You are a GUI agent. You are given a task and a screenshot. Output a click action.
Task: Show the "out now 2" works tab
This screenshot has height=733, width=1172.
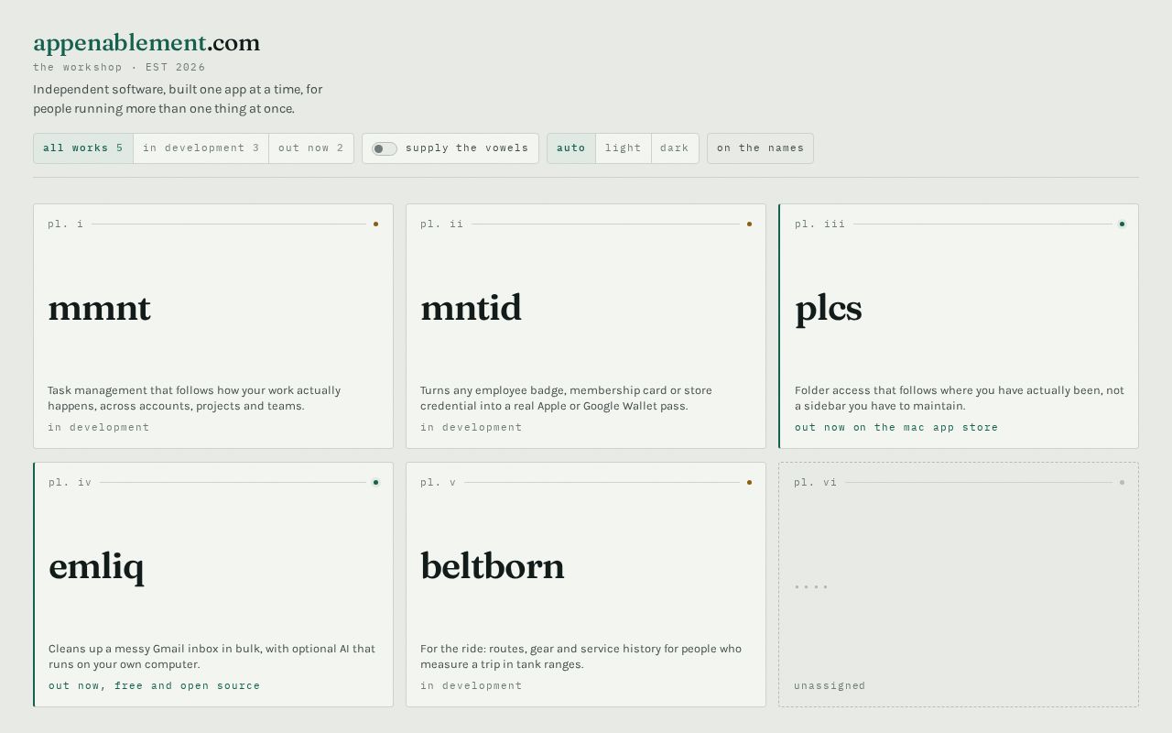311,148
